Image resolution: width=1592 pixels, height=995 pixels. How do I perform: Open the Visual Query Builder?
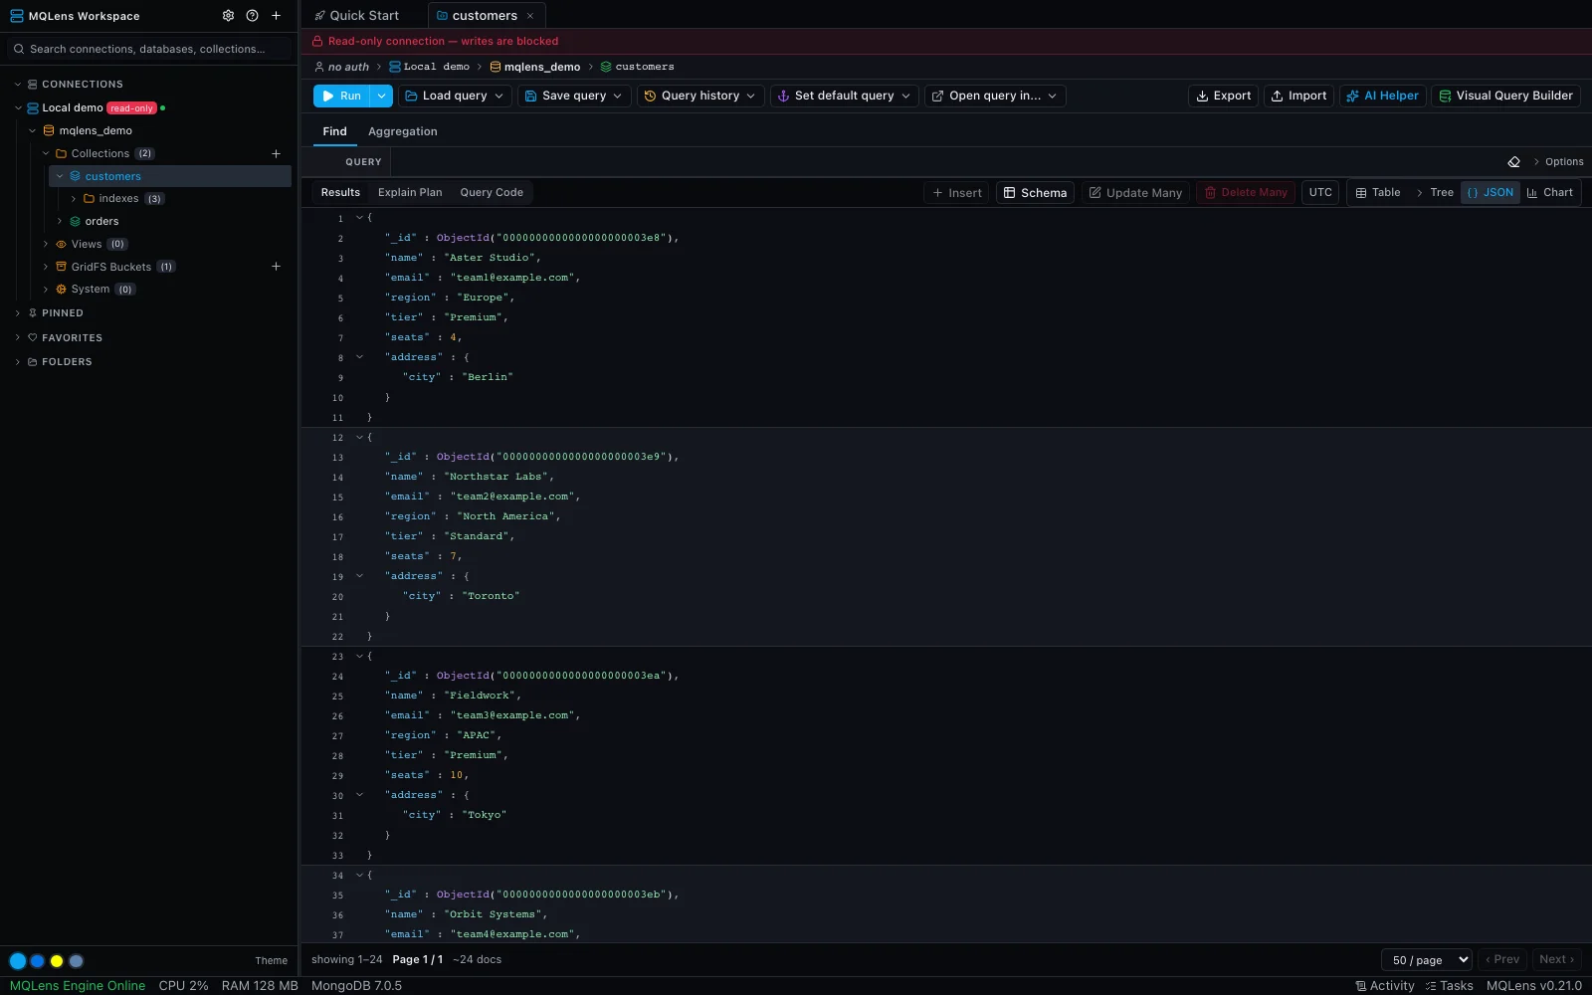1505,96
